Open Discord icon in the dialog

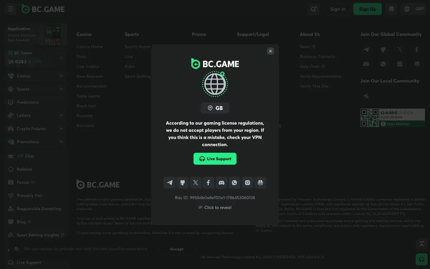(221, 183)
